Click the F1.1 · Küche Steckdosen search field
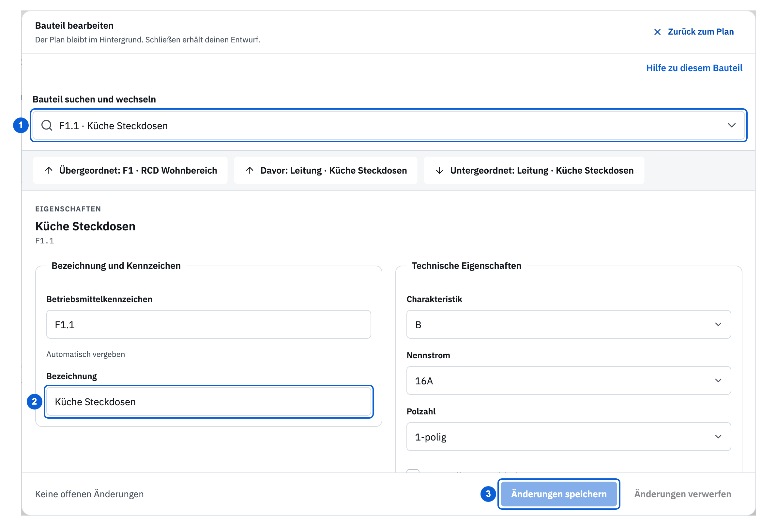 pyautogui.click(x=389, y=125)
